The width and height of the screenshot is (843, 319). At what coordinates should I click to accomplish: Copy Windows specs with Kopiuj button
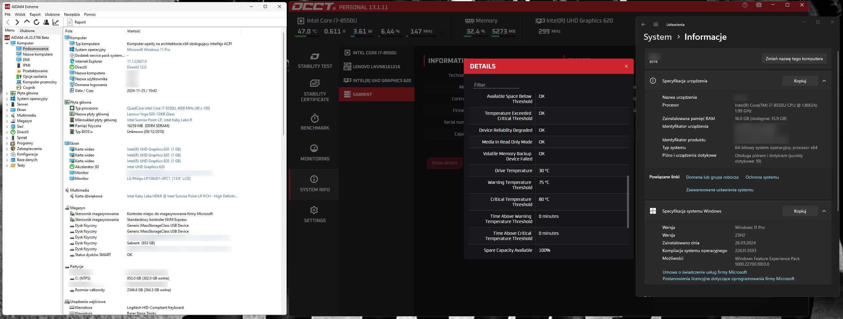(800, 211)
